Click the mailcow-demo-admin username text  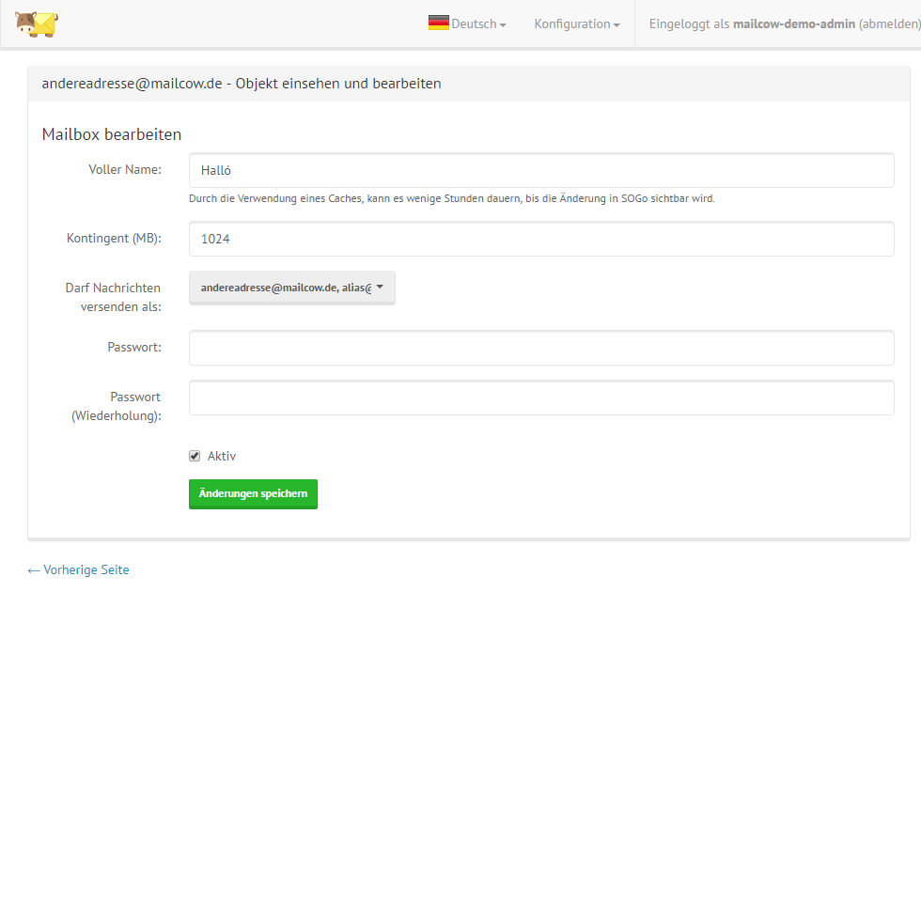point(793,24)
